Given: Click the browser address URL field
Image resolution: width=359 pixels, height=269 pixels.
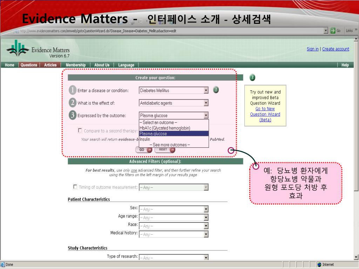Looking at the screenshot, I should (x=169, y=31).
